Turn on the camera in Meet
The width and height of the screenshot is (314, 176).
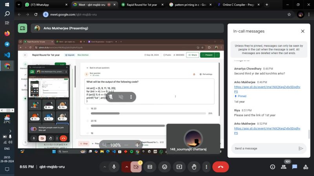point(136,167)
